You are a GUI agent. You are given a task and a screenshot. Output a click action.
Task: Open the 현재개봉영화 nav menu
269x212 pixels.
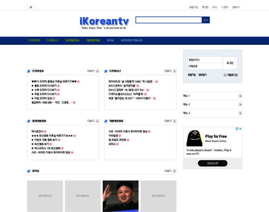tap(72, 40)
